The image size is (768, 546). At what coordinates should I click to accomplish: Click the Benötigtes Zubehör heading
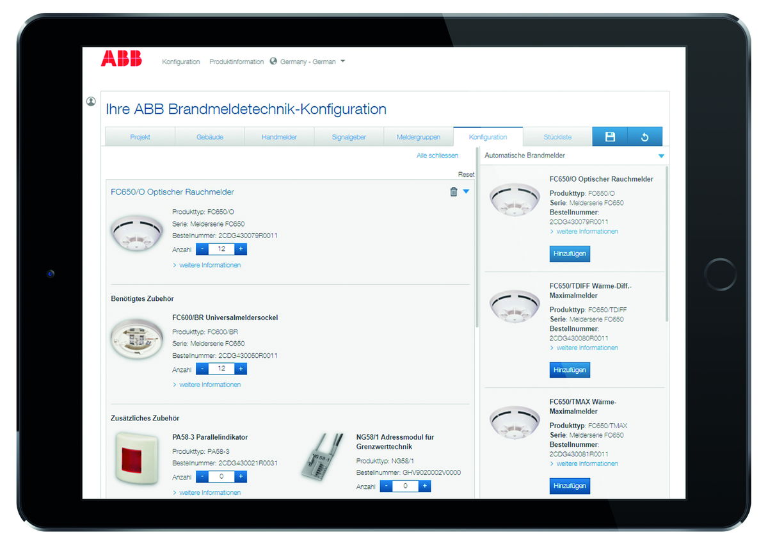click(142, 299)
